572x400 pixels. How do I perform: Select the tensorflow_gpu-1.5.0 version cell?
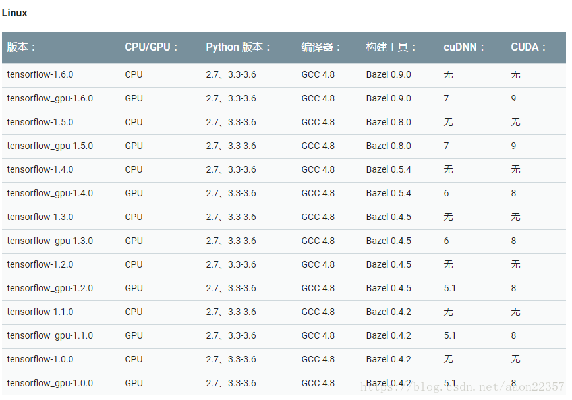tap(50, 146)
